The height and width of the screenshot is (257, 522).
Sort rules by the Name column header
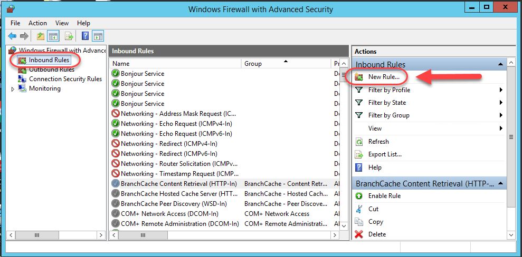pyautogui.click(x=175, y=63)
